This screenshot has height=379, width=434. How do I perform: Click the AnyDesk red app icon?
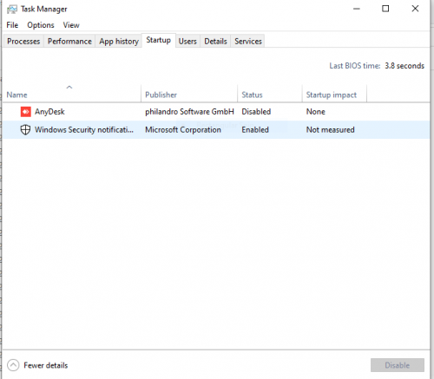pyautogui.click(x=26, y=112)
